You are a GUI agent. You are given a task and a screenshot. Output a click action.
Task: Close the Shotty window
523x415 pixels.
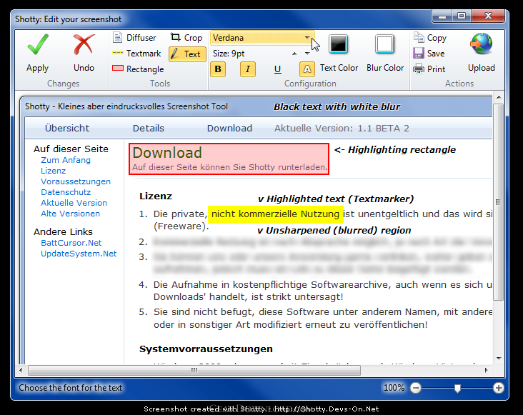[488, 16]
